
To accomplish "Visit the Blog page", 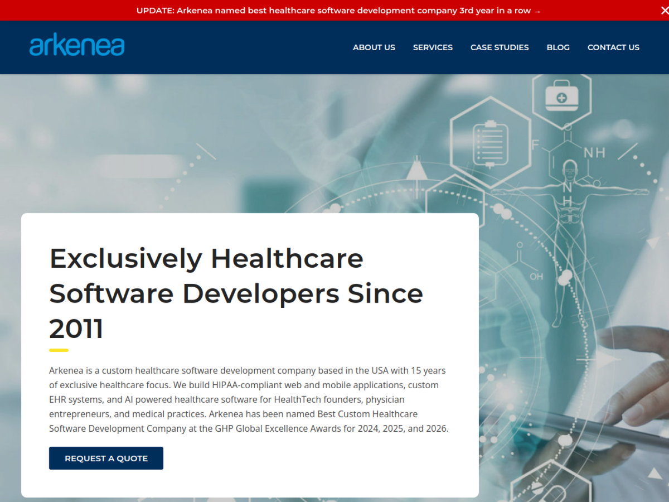I will (558, 47).
